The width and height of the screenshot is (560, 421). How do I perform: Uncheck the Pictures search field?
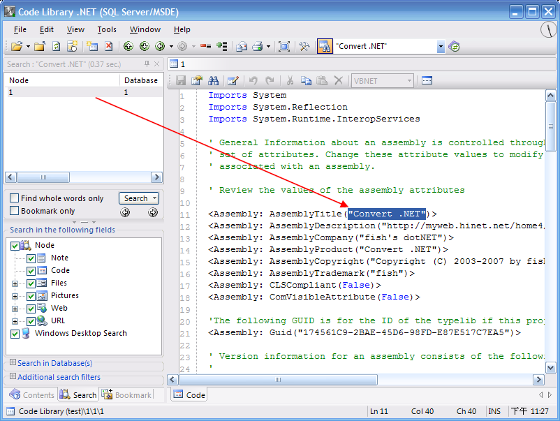(x=31, y=296)
